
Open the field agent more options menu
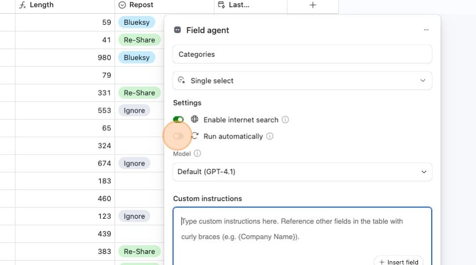coord(426,30)
